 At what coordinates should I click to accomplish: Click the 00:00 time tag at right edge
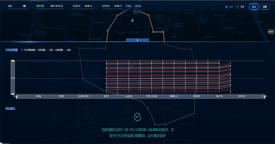(x=271, y=31)
